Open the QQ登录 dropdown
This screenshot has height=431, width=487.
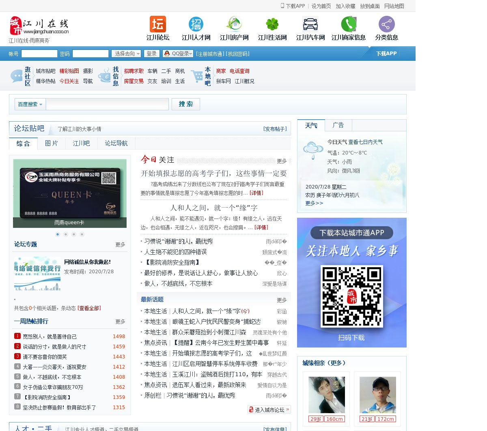(178, 54)
